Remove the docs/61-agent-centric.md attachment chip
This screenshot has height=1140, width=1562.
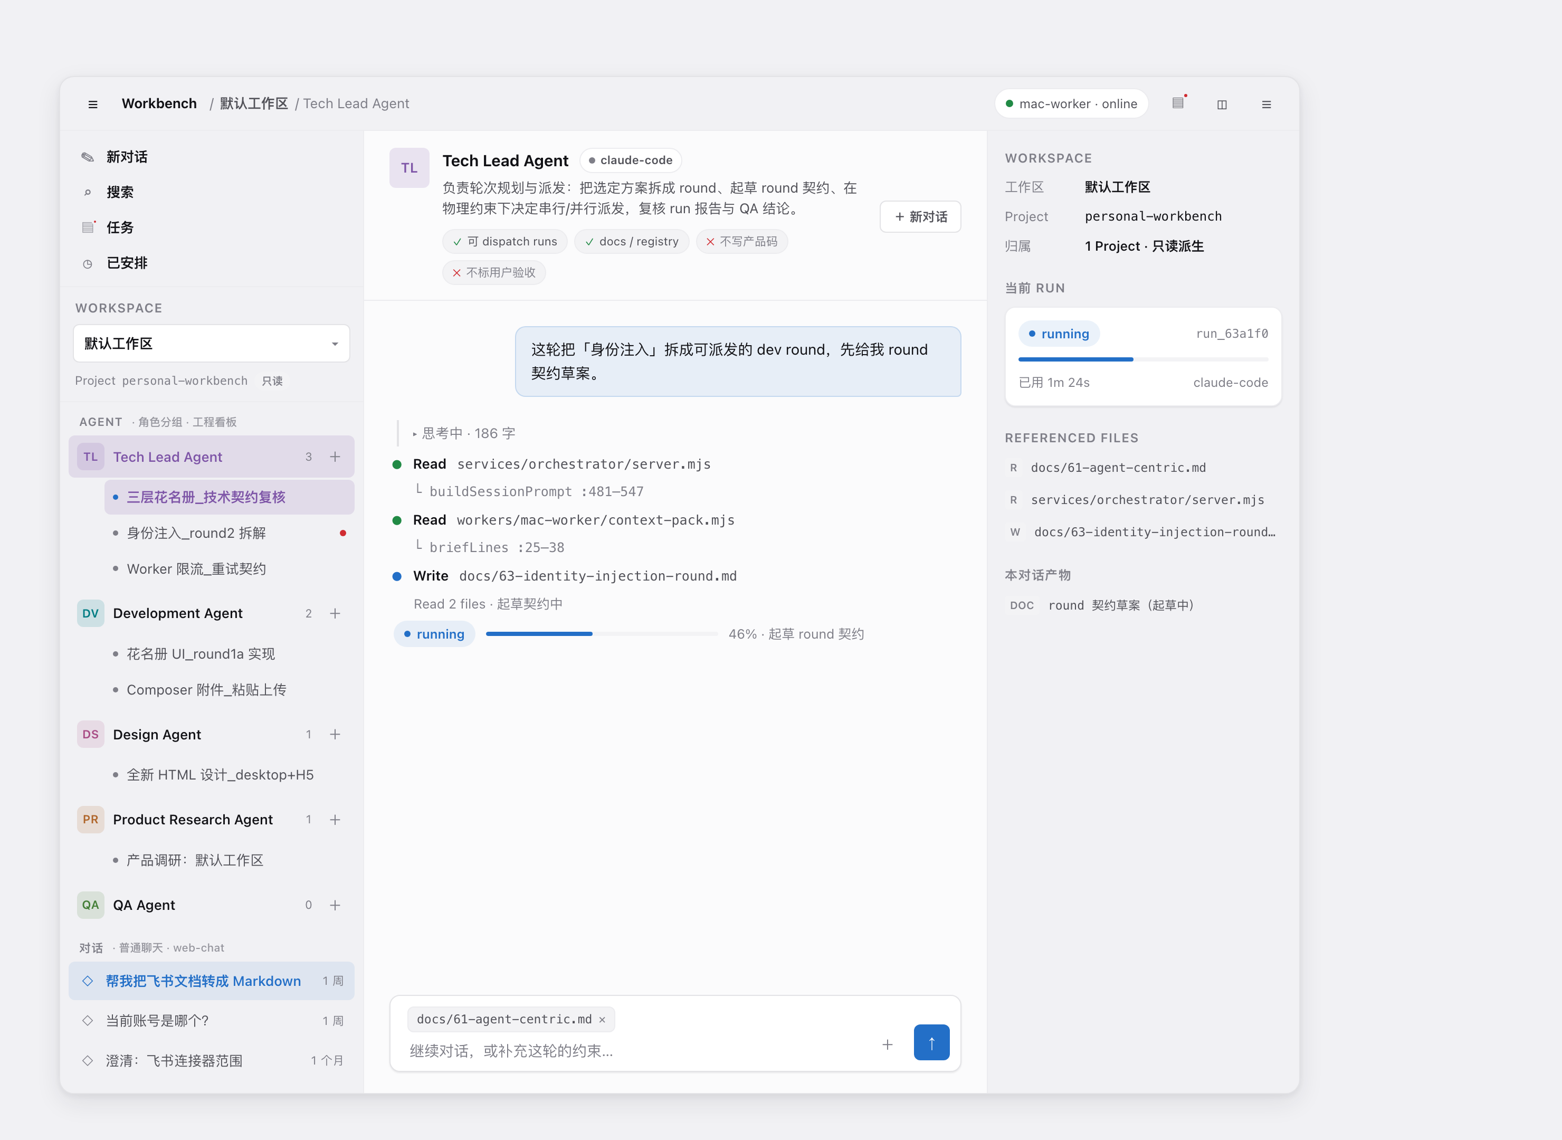602,1020
